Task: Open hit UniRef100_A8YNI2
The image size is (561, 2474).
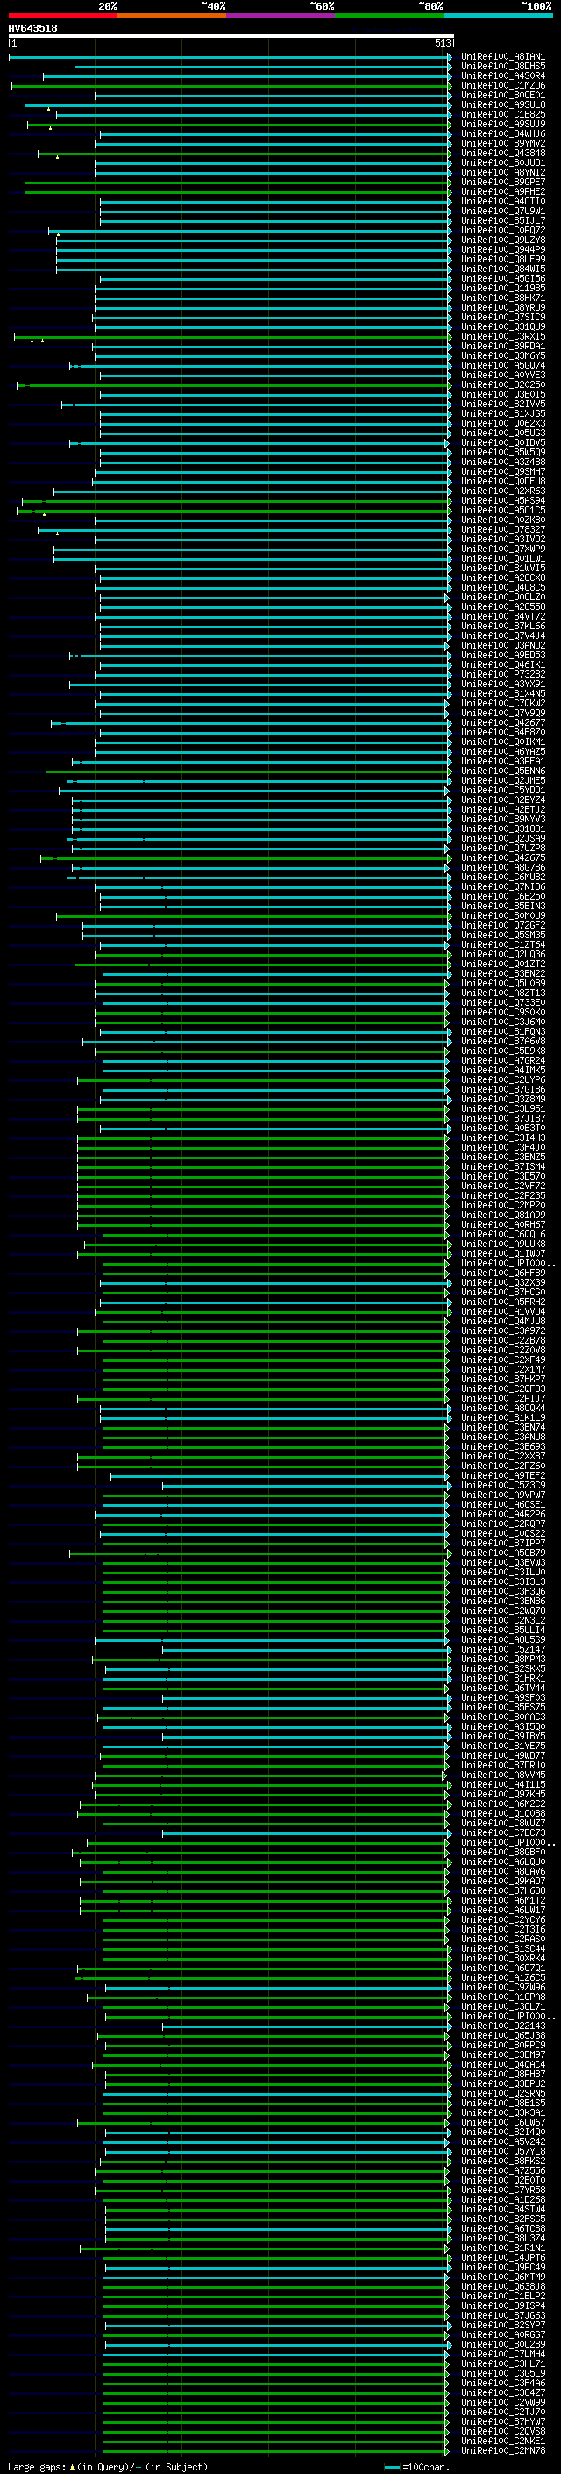Action: [x=502, y=172]
